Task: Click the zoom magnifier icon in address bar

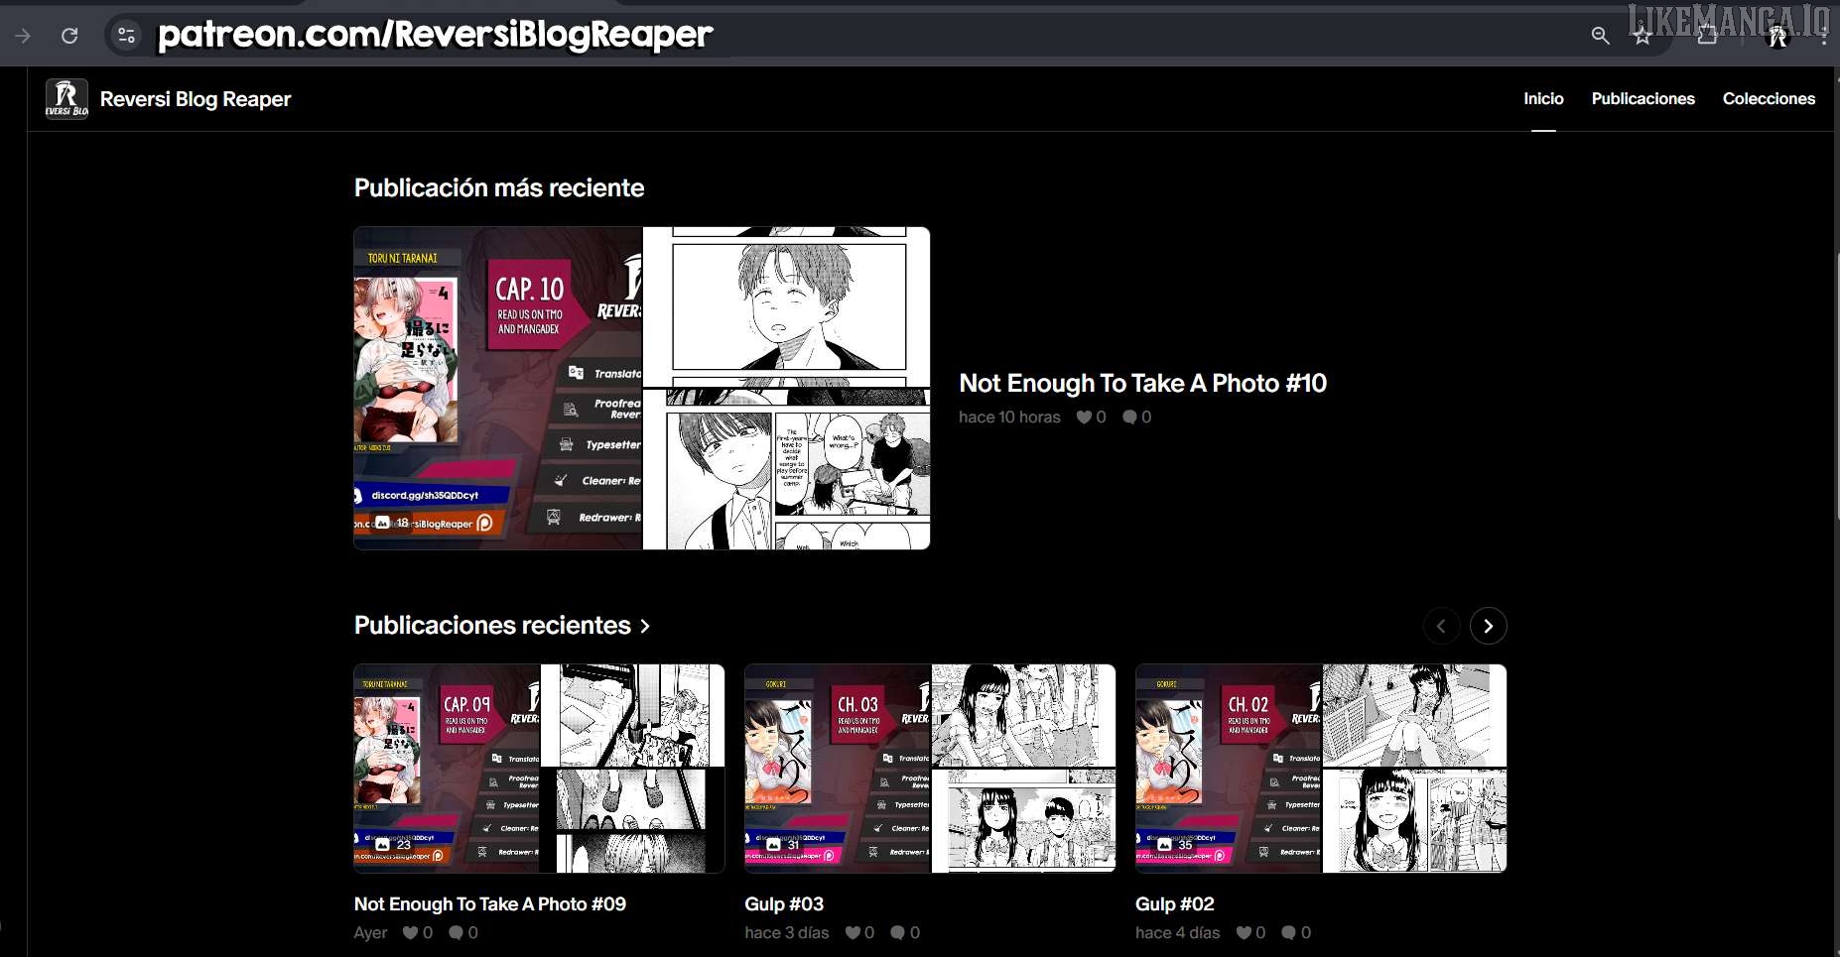Action: click(x=1600, y=36)
